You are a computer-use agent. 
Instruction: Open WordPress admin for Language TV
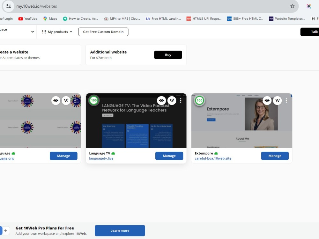tap(172, 100)
